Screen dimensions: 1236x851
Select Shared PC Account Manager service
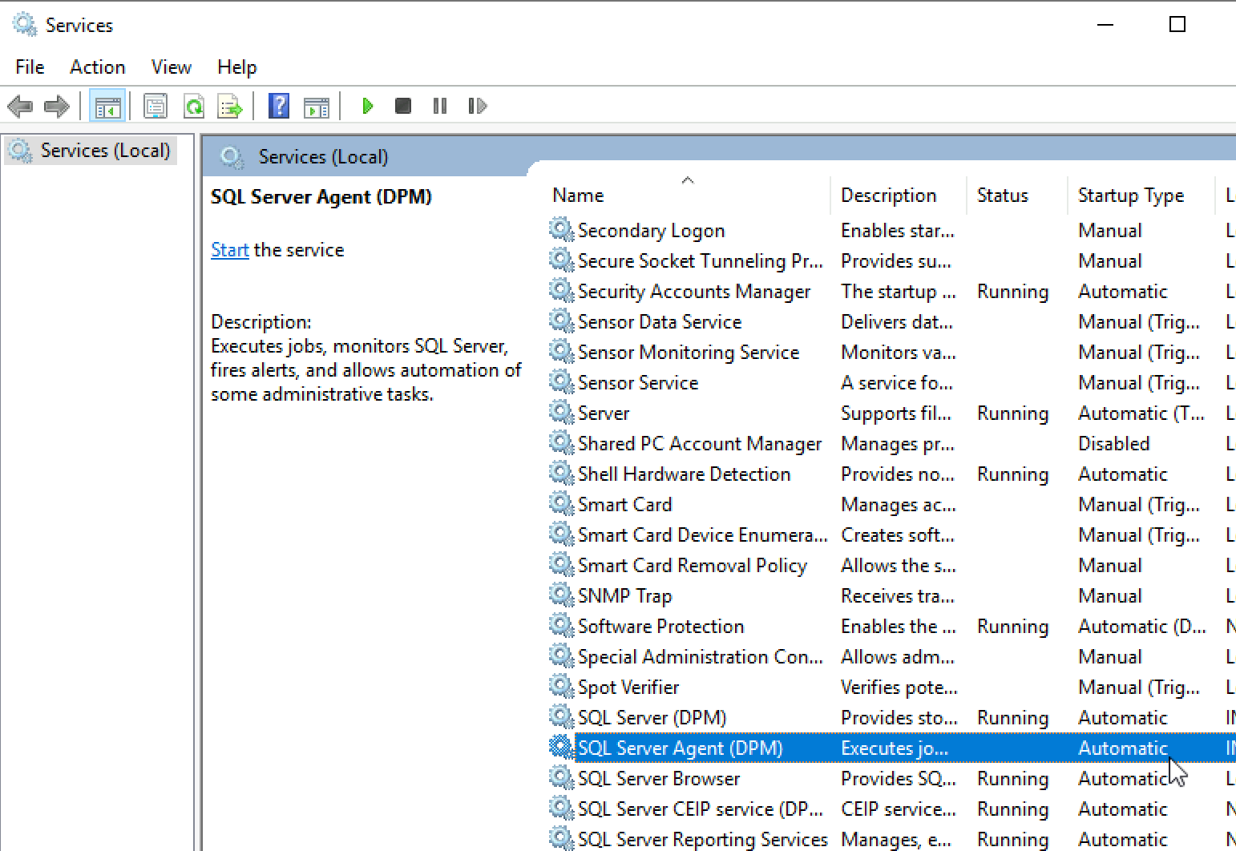(700, 444)
